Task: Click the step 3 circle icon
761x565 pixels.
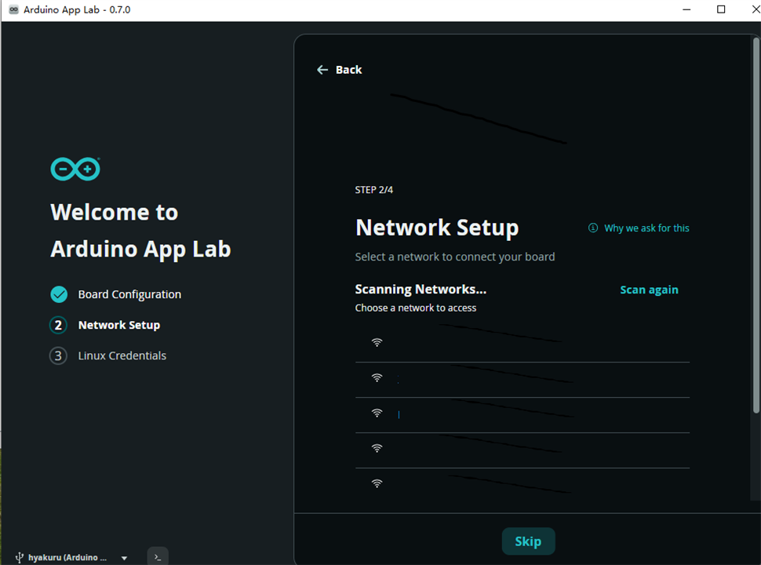Action: [58, 355]
